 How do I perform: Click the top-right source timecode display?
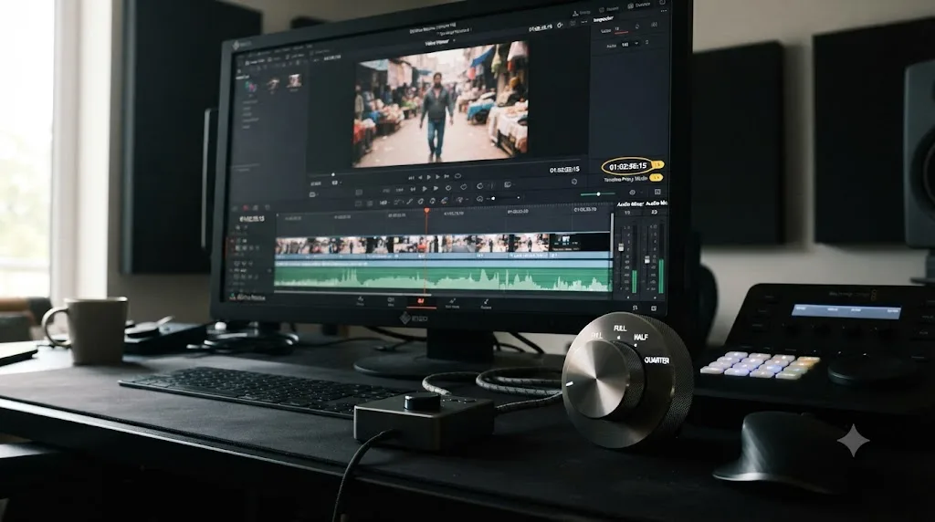540,29
